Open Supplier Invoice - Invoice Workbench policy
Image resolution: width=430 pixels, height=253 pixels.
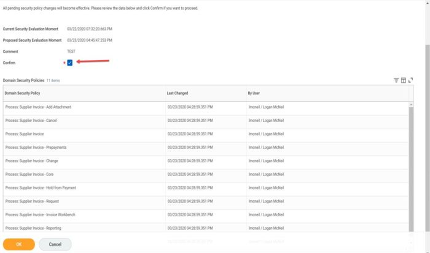(41, 215)
